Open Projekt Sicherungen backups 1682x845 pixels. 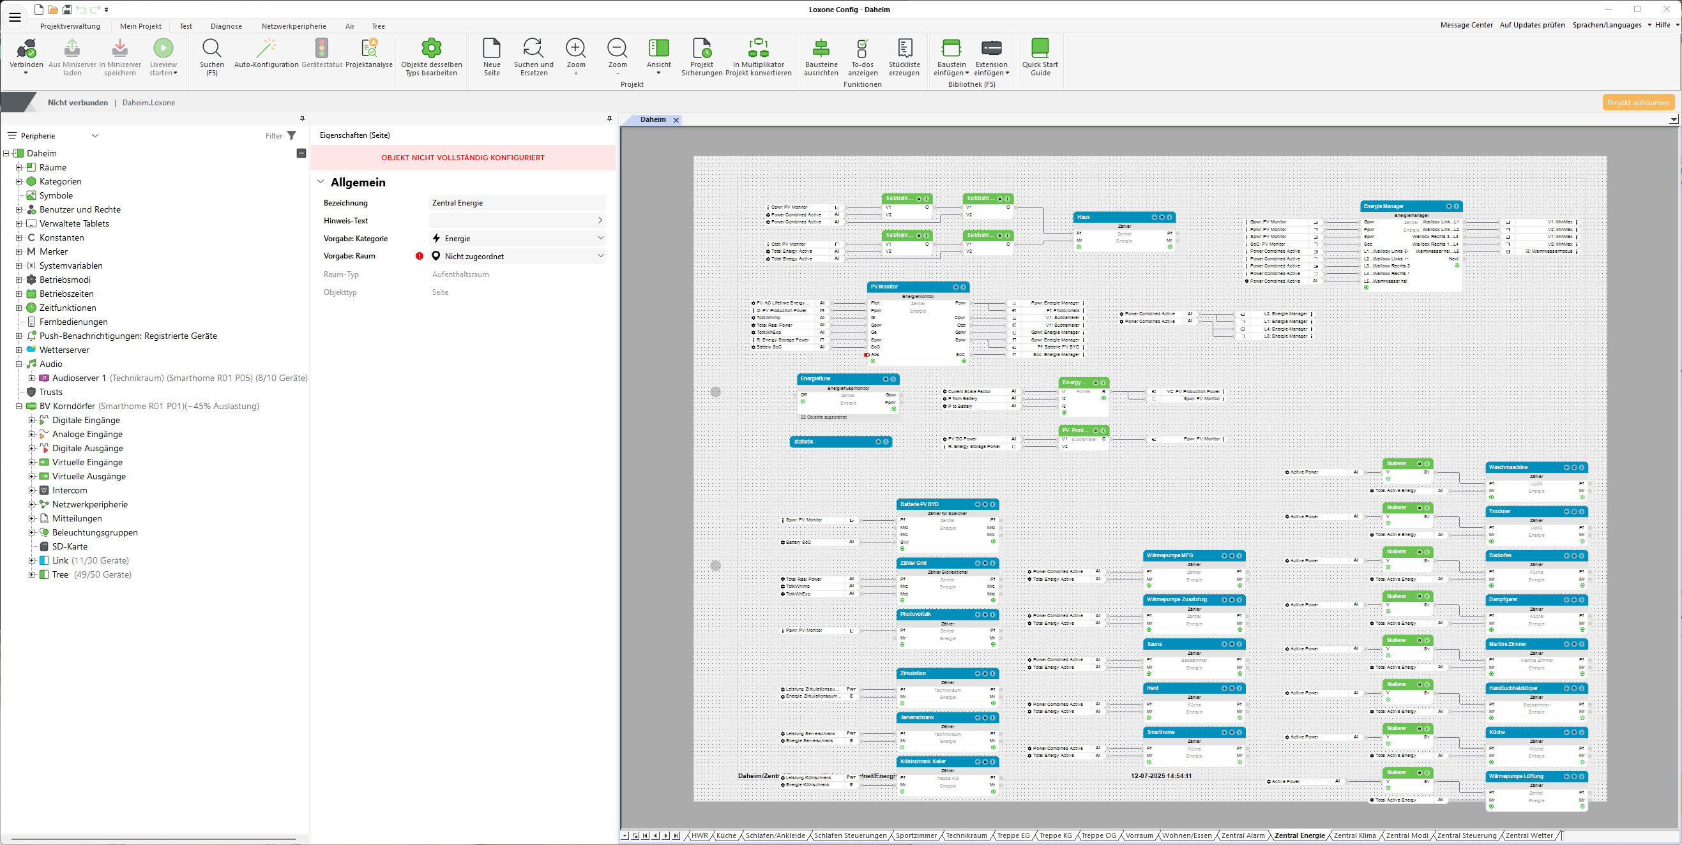[x=701, y=50]
